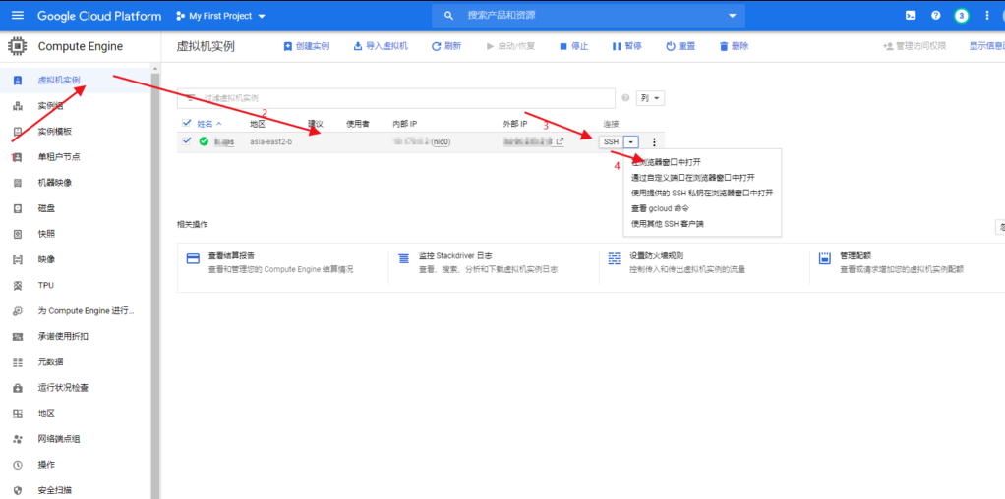Open the My First Project selector
The height and width of the screenshot is (499, 1005).
click(220, 16)
